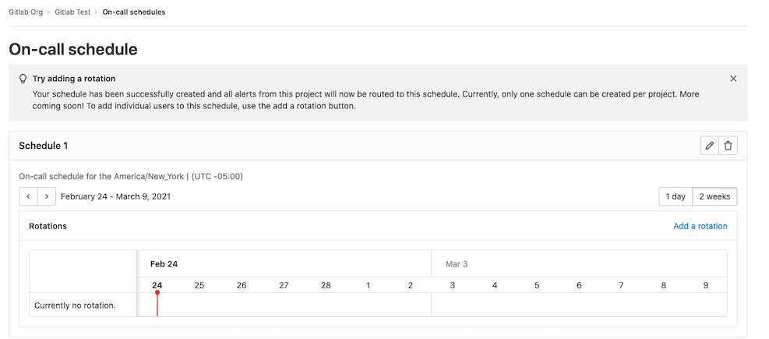Click the Rotations section header
The width and height of the screenshot is (769, 339).
[48, 226]
